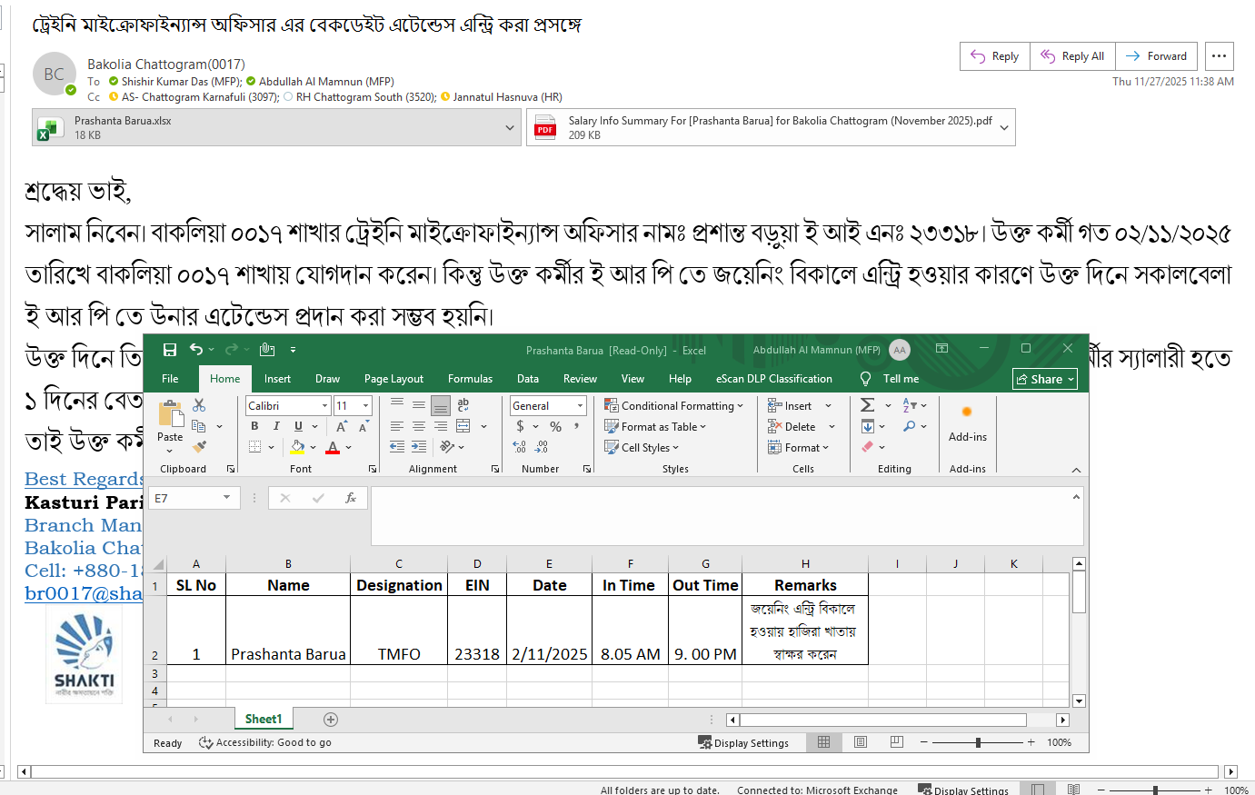Viewport: 1255px width, 795px height.
Task: Switch to Page Layout view in the status bar
Action: coord(860,742)
